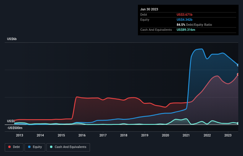This screenshot has width=243, height=156.
Task: Click the 2021 x-axis label
Action: [186, 135]
